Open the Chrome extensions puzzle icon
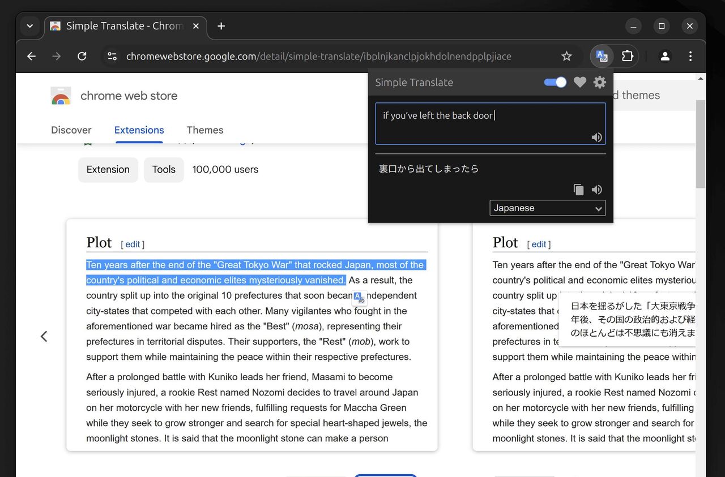 627,56
